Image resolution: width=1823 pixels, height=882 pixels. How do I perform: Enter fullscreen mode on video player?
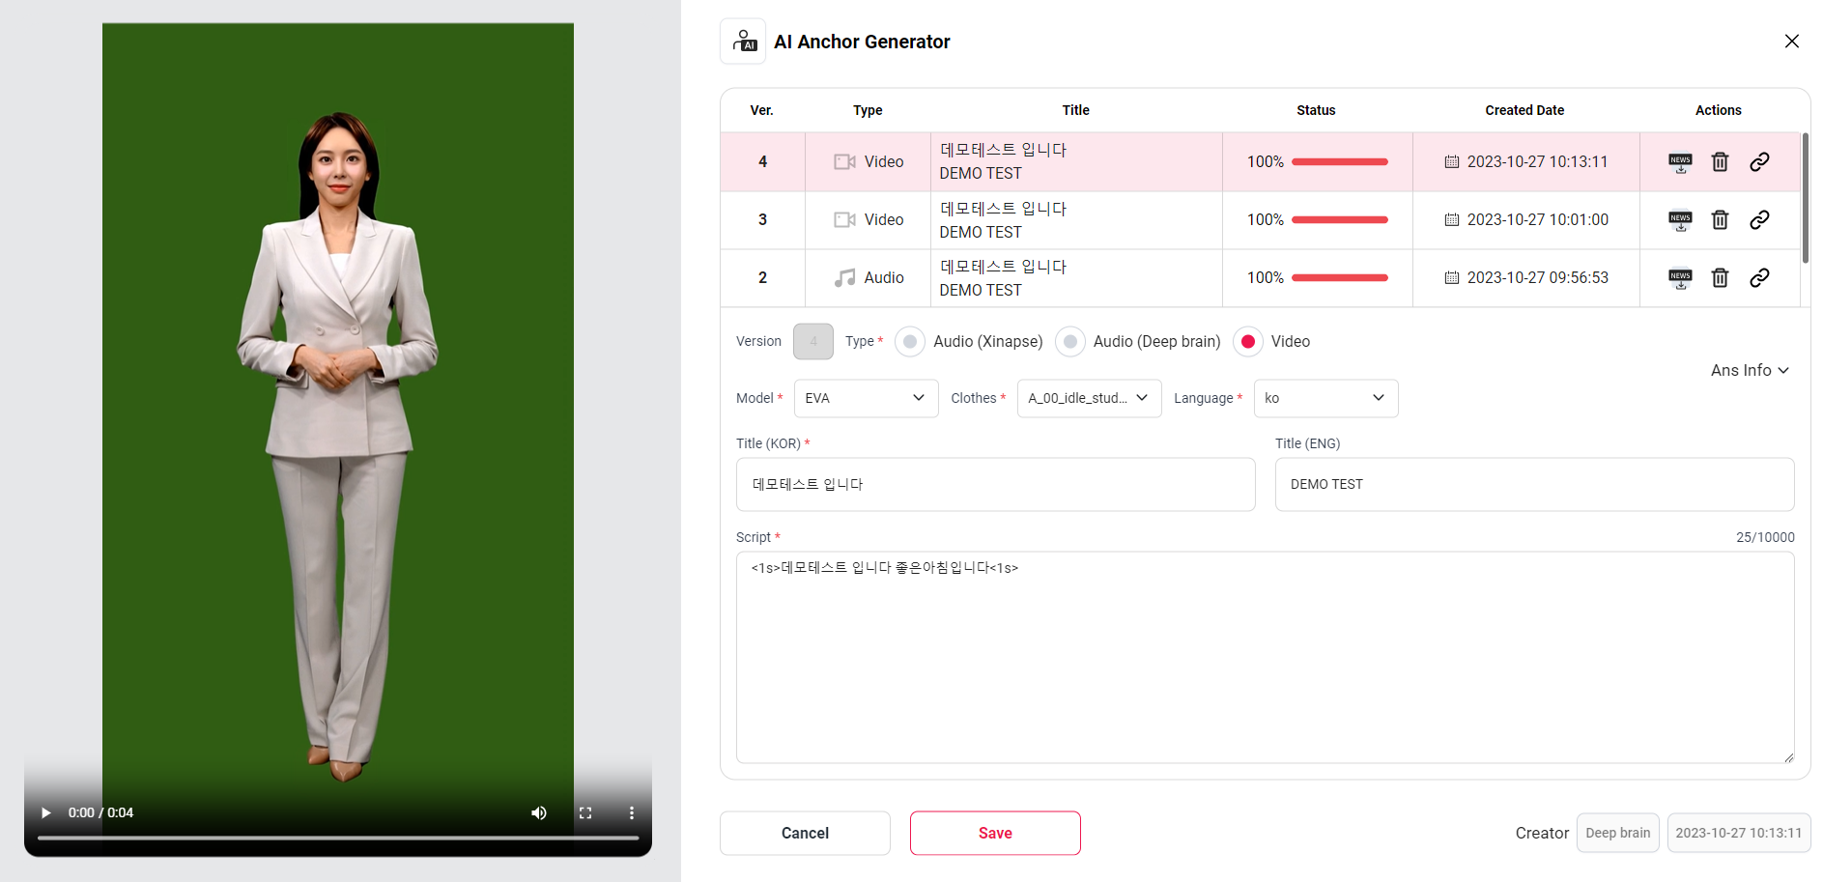click(585, 812)
